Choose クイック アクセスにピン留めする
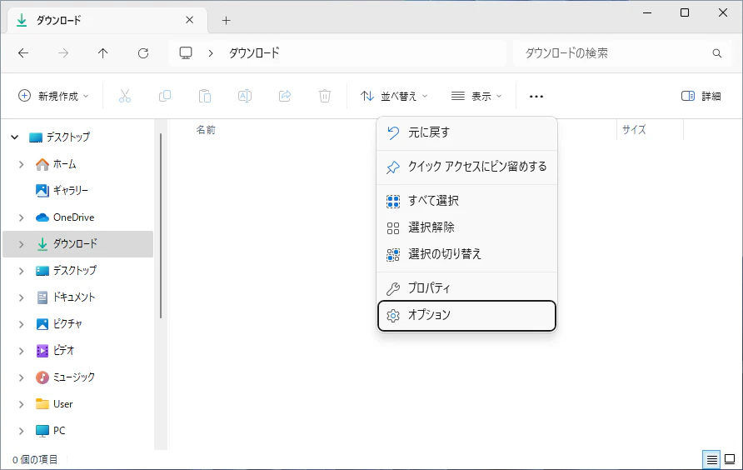This screenshot has height=470, width=743. [466, 167]
